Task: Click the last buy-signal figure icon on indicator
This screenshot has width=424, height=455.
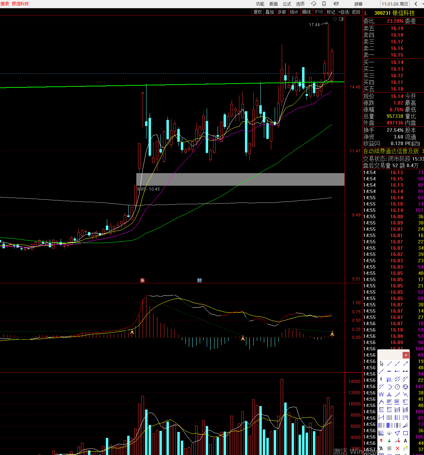Action: (x=332, y=334)
